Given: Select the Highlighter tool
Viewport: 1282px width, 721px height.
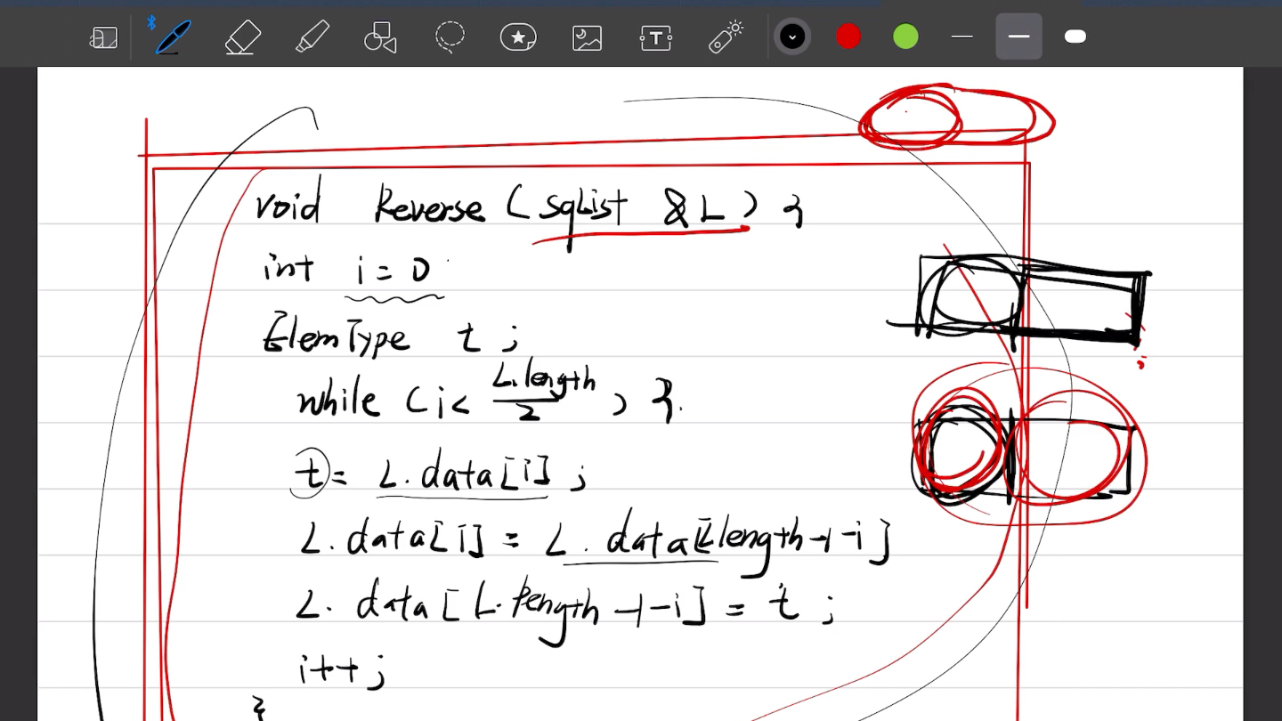Looking at the screenshot, I should [x=312, y=37].
